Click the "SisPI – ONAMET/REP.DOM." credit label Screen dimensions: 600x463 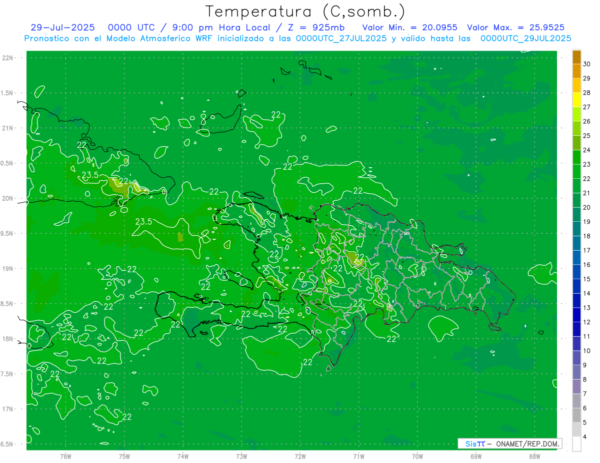(509, 444)
